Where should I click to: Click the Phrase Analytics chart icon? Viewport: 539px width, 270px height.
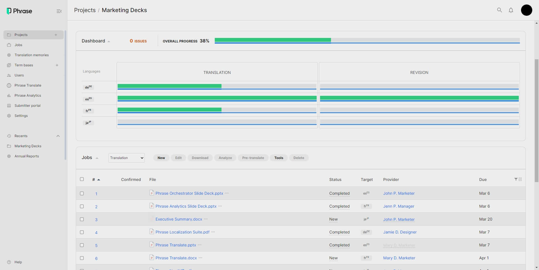click(x=9, y=96)
